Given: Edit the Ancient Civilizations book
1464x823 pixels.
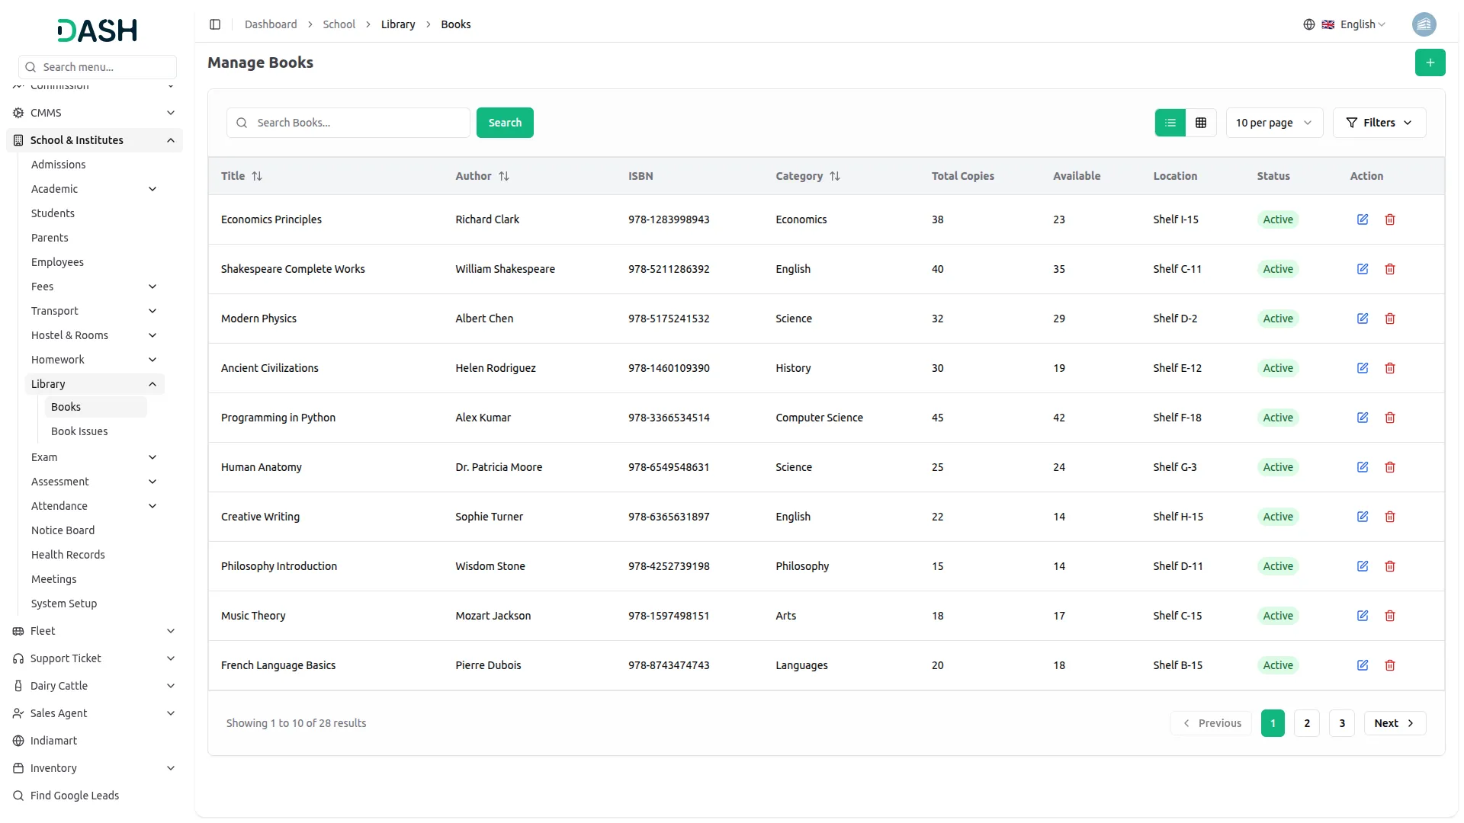Looking at the screenshot, I should [x=1363, y=368].
